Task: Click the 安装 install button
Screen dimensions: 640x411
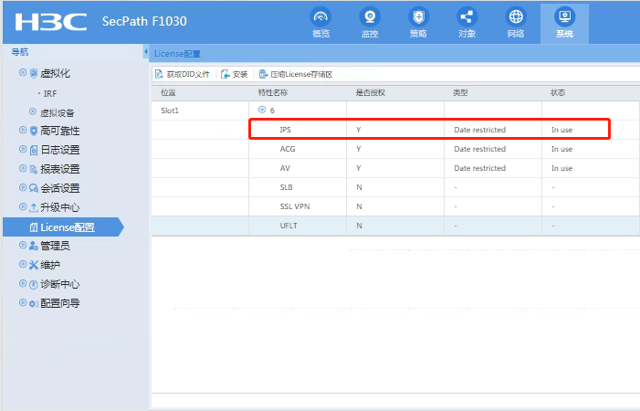Action: tap(235, 74)
